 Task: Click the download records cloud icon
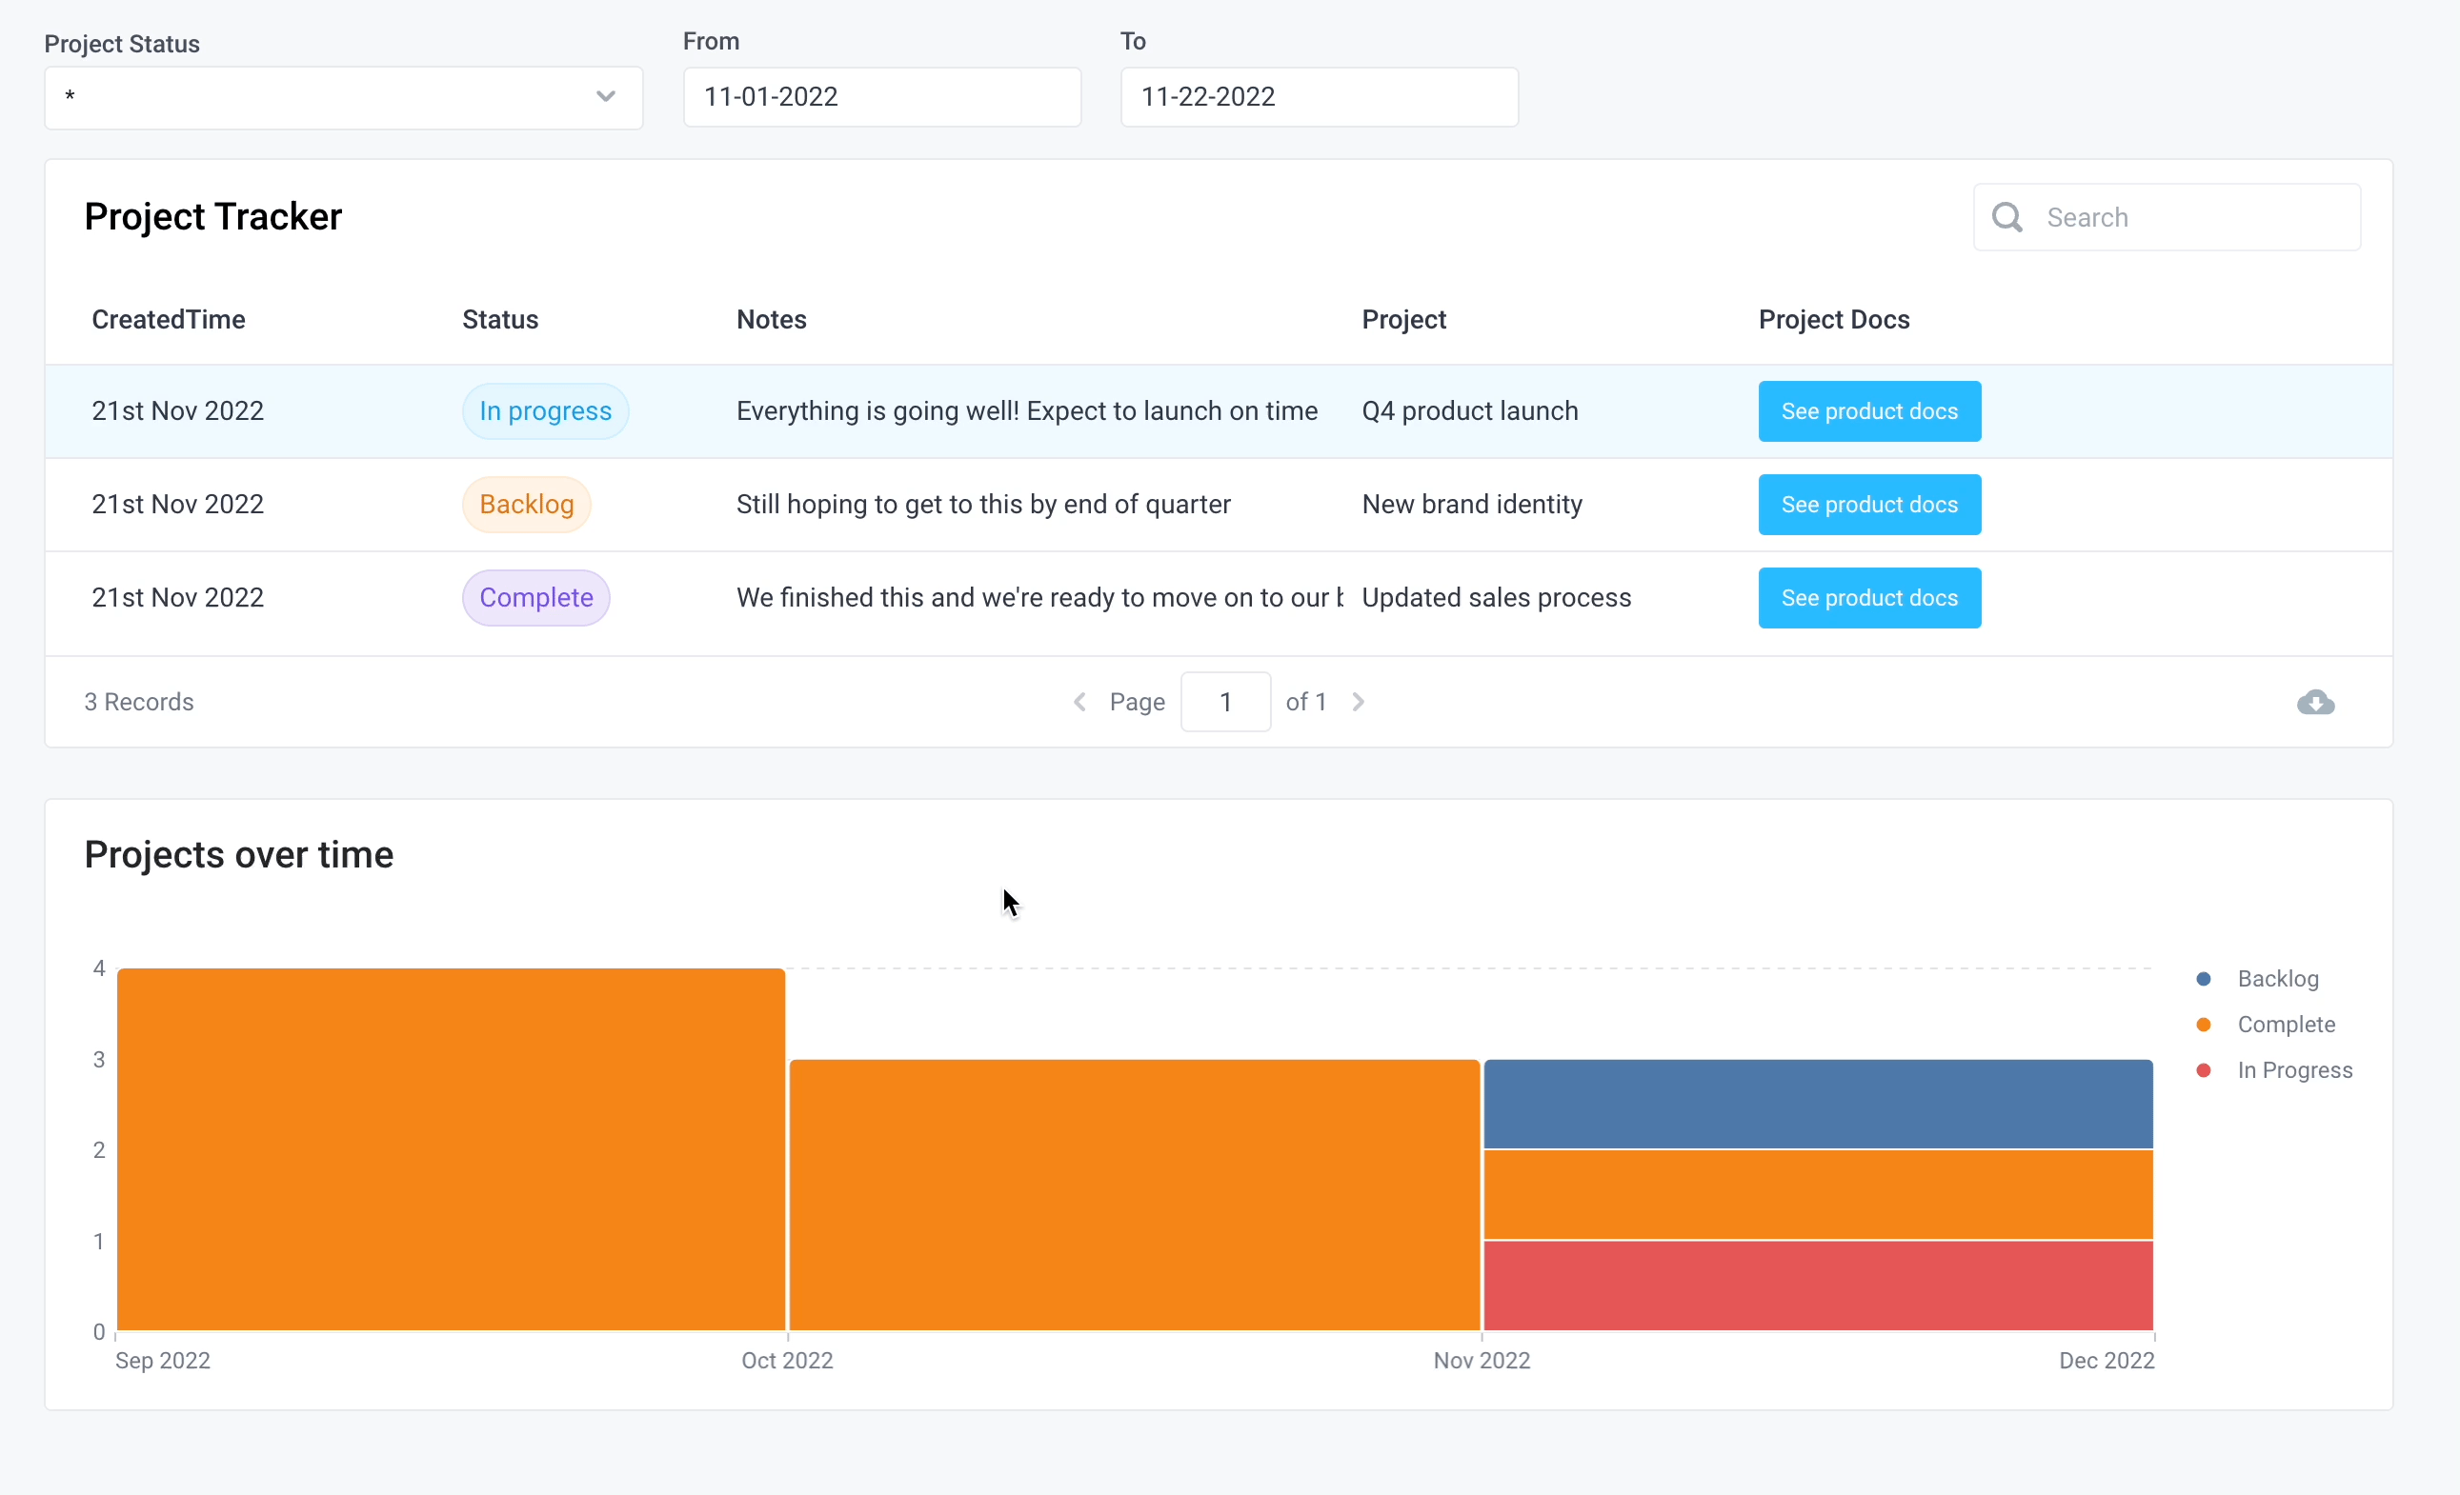(x=2314, y=702)
